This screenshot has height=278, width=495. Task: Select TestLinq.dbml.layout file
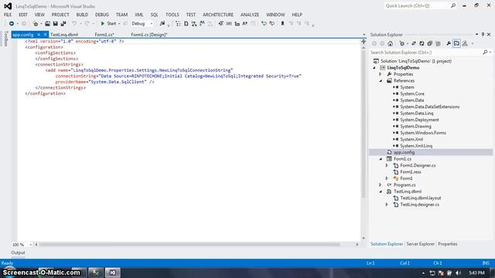click(421, 198)
